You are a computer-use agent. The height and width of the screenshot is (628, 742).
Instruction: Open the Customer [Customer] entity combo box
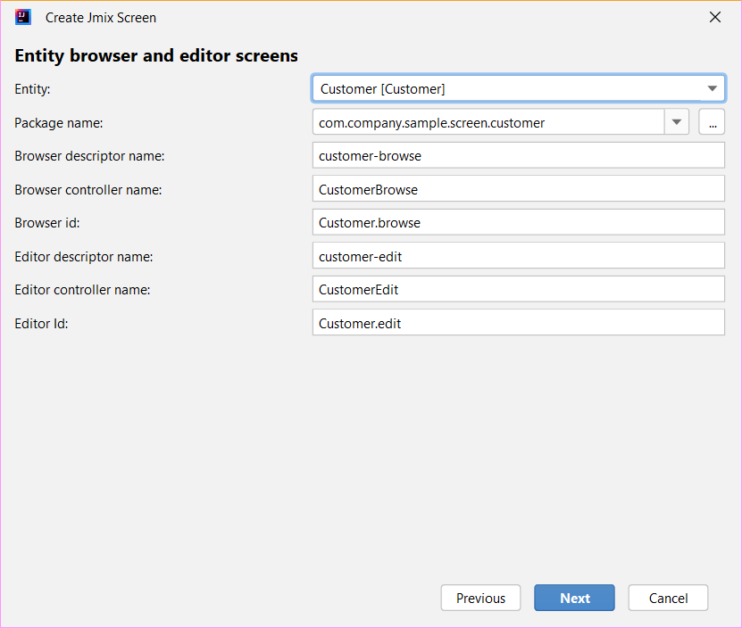518,88
